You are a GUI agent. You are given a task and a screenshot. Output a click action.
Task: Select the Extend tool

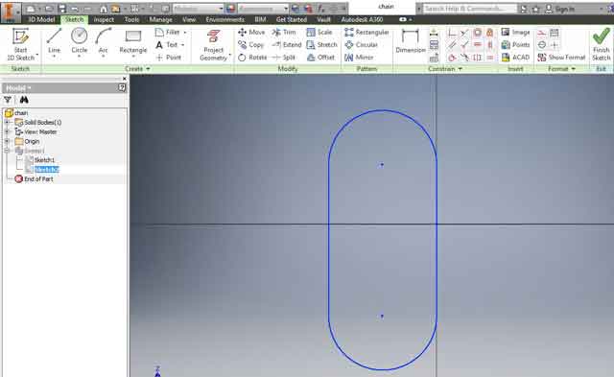click(x=287, y=45)
